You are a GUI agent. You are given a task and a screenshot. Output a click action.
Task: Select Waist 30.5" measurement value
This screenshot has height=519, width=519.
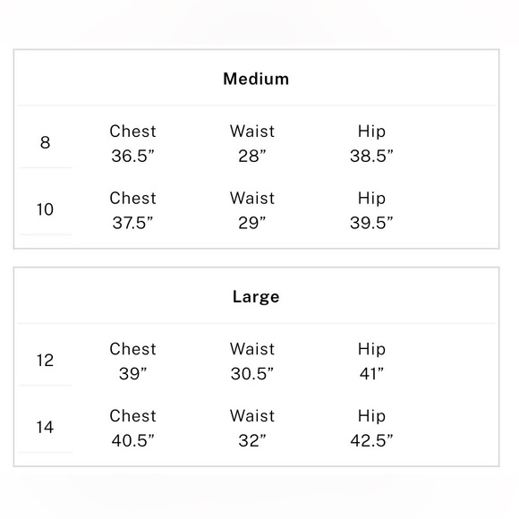[x=252, y=374]
